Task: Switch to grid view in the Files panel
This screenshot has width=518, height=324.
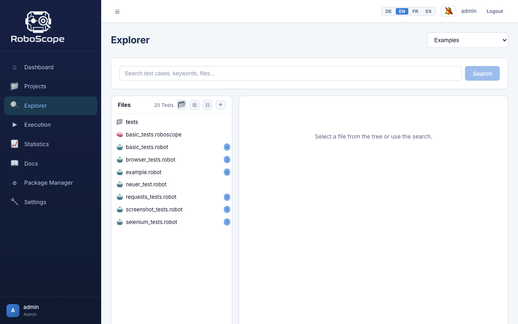Action: 195,104
